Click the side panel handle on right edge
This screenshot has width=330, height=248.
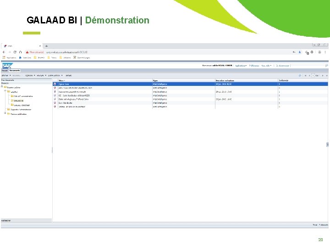(x=327, y=145)
